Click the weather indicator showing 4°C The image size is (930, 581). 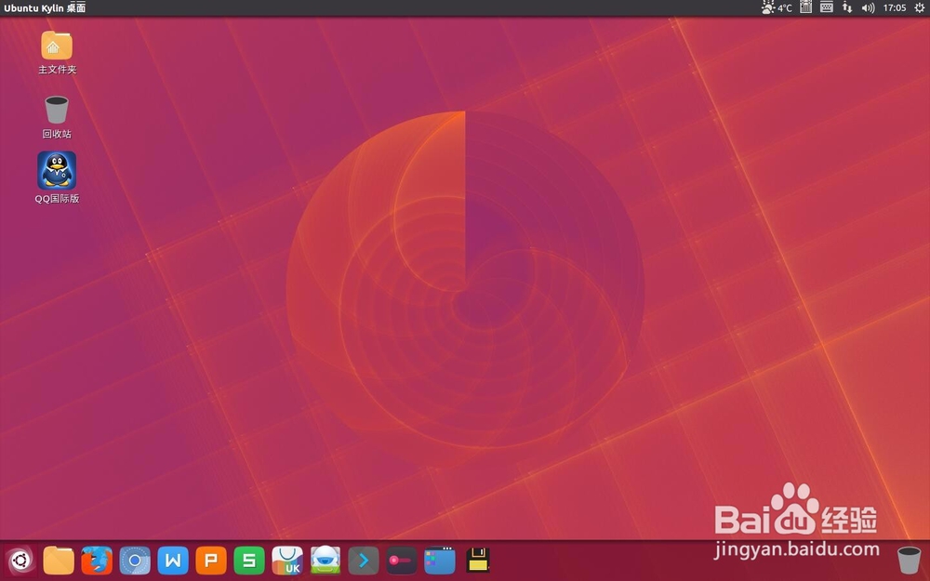(x=775, y=7)
